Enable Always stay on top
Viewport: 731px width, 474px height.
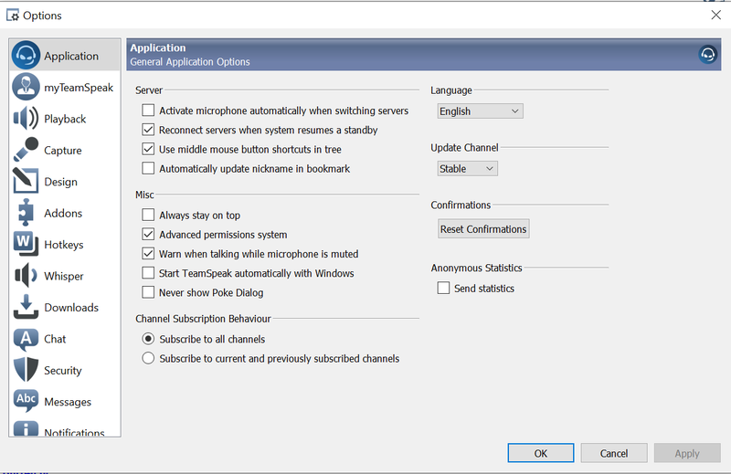tap(148, 215)
